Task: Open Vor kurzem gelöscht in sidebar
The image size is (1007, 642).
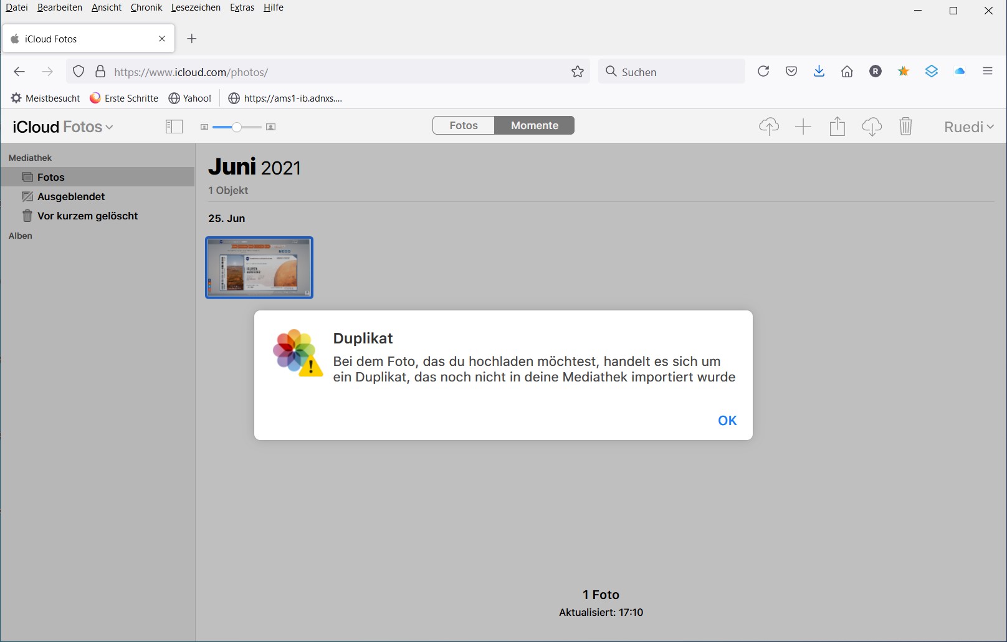Action: [87, 216]
